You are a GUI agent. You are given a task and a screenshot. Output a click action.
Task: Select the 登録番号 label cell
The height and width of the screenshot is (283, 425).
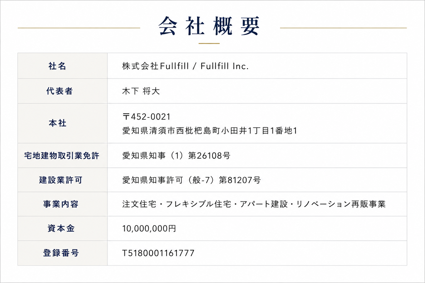click(x=63, y=253)
